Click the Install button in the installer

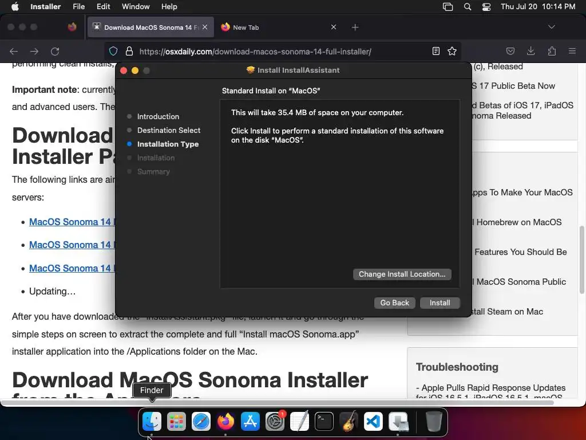coord(440,302)
